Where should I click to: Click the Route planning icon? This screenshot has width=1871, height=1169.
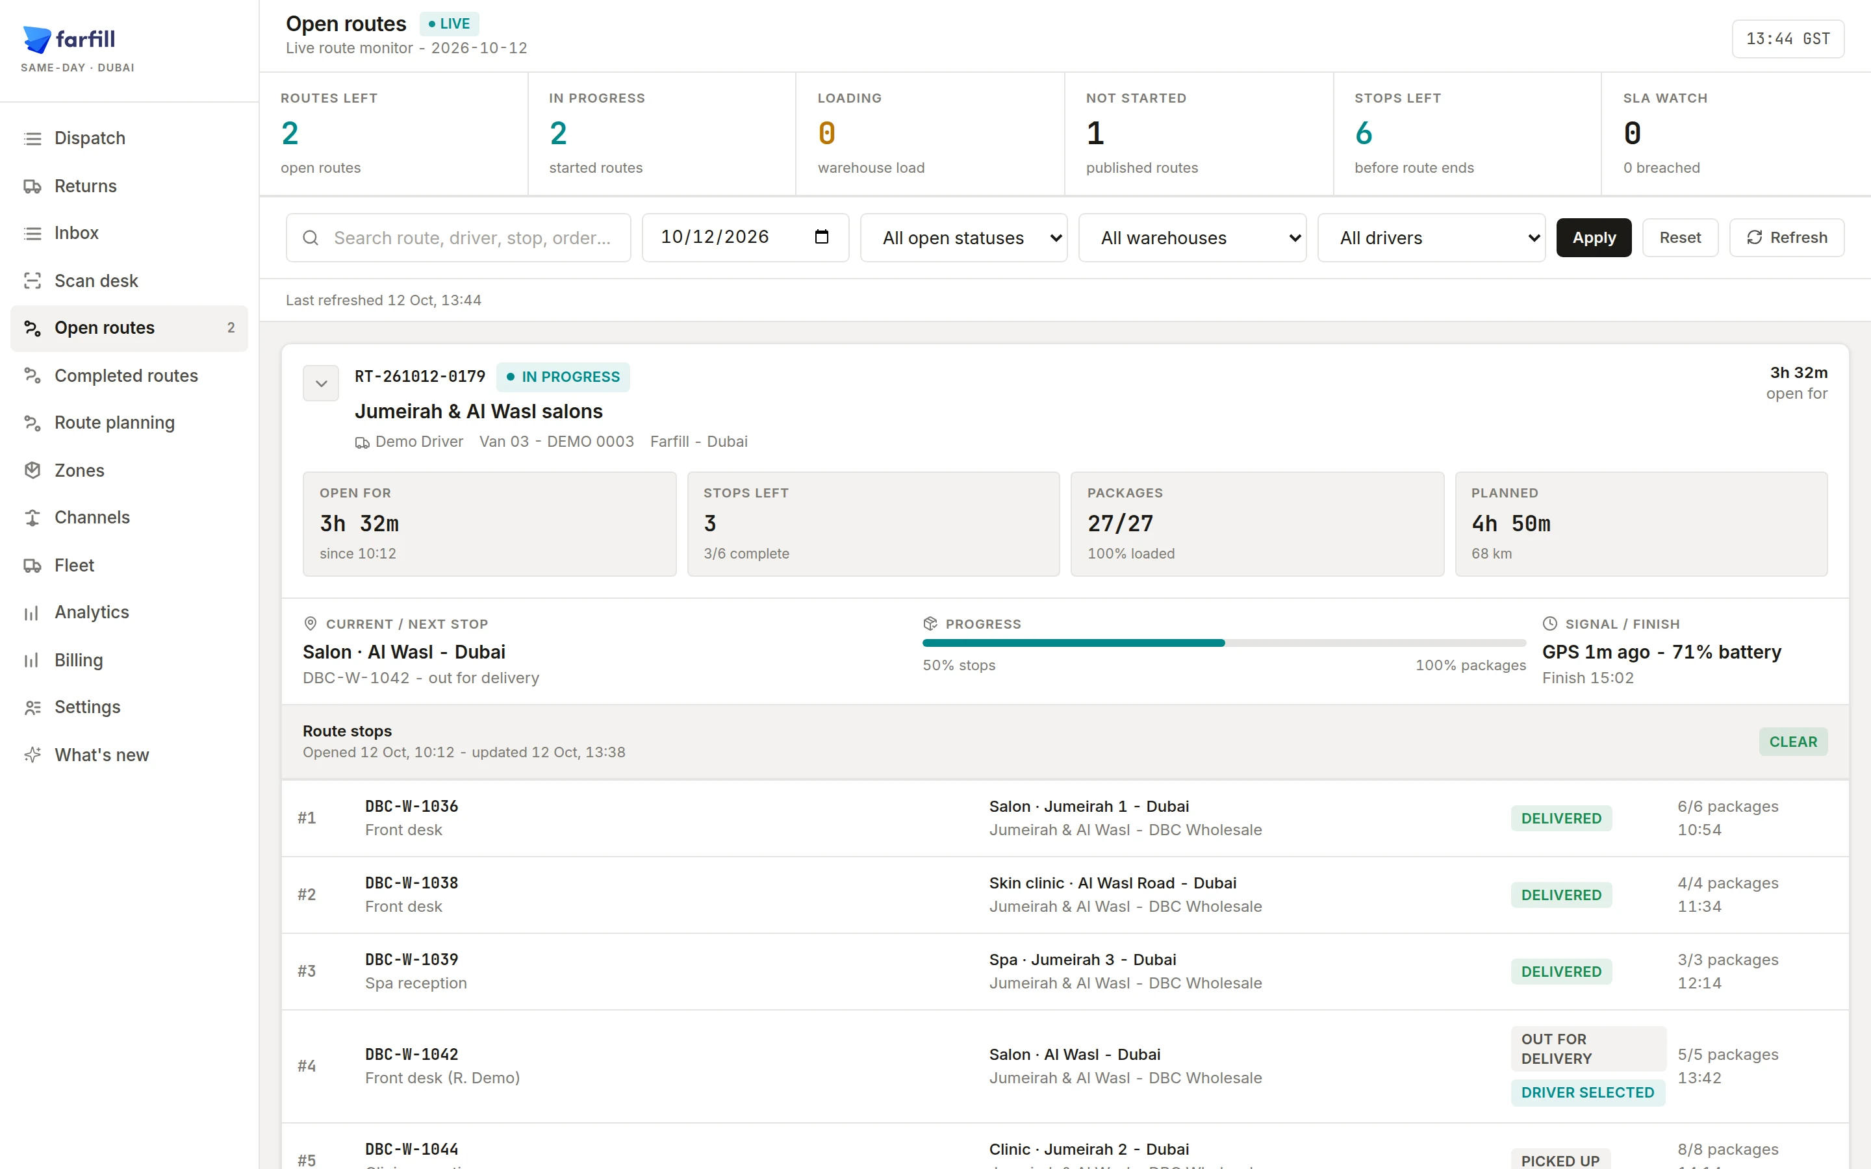32,423
